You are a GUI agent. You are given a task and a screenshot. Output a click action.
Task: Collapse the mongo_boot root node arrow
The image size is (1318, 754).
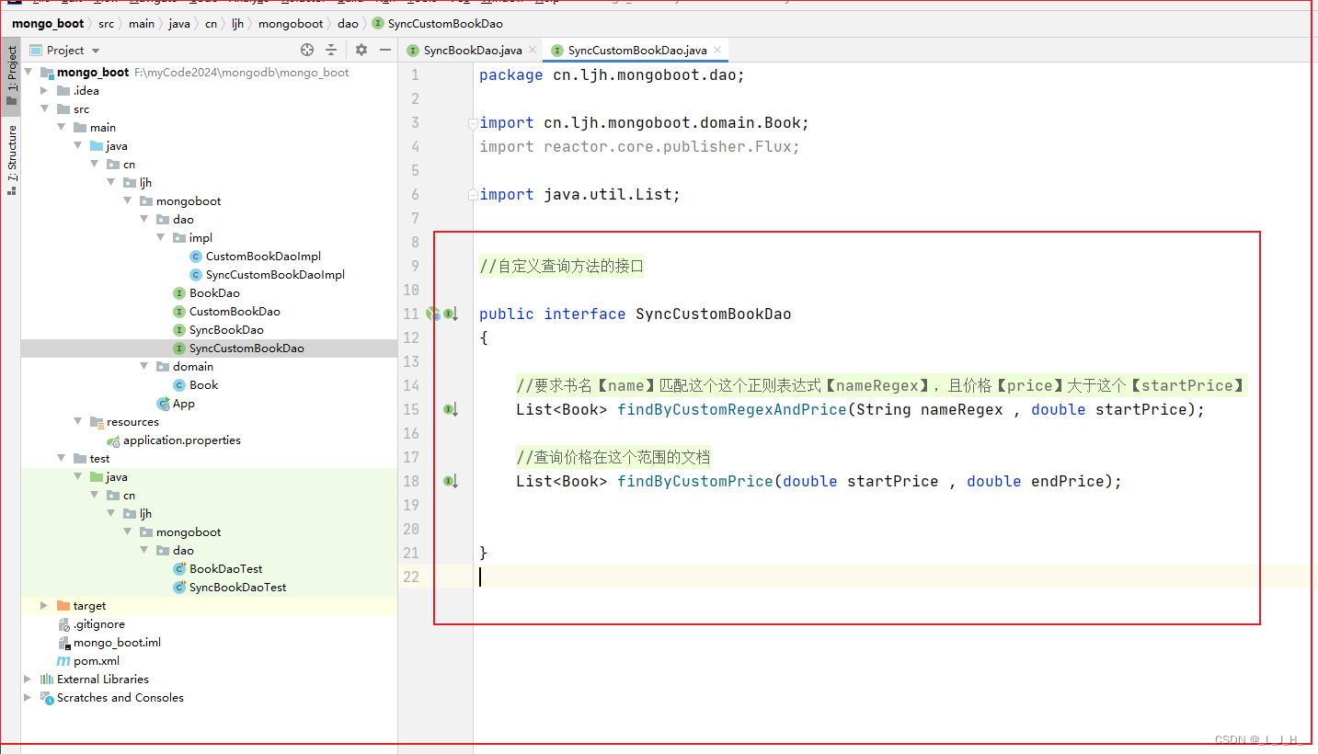click(x=29, y=73)
